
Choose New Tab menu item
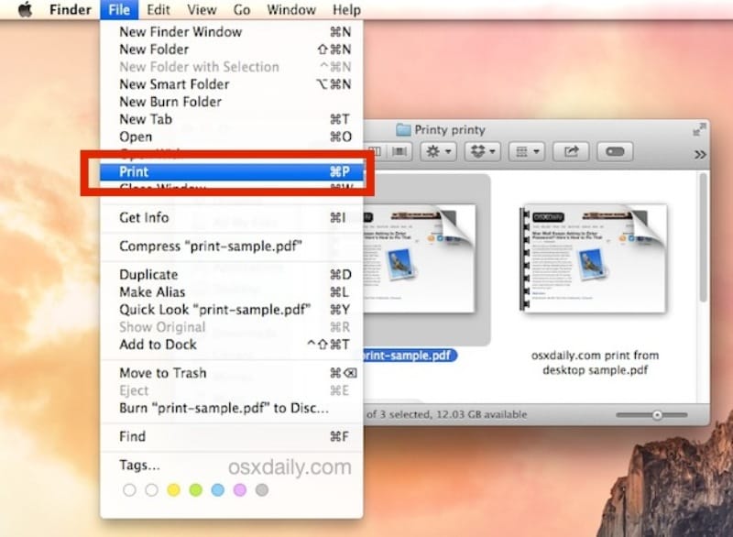(x=232, y=119)
